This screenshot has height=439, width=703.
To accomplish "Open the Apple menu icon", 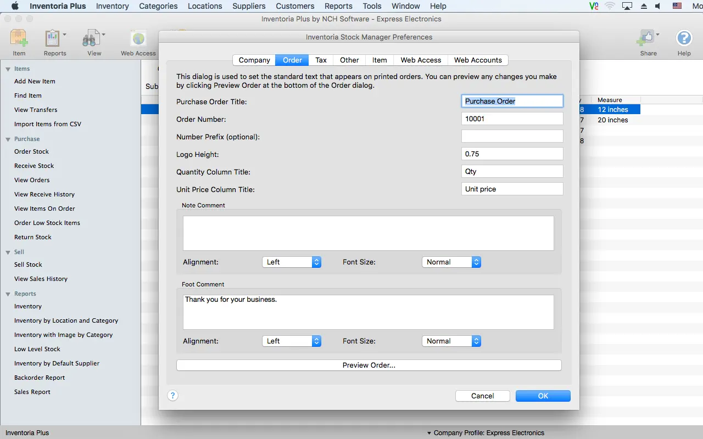I will coord(15,6).
